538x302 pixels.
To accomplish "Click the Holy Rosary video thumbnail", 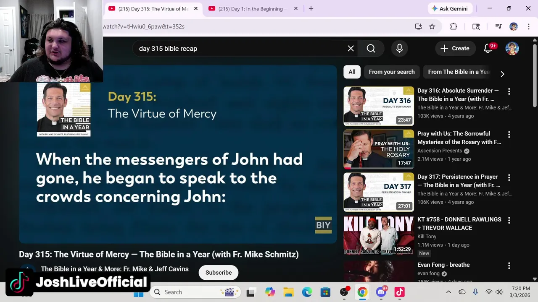I will click(379, 149).
